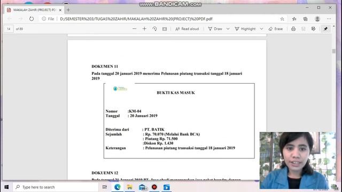Edit the page number field showing 14
Image resolution: width=342 pixels, height=192 pixels.
pos(9,29)
